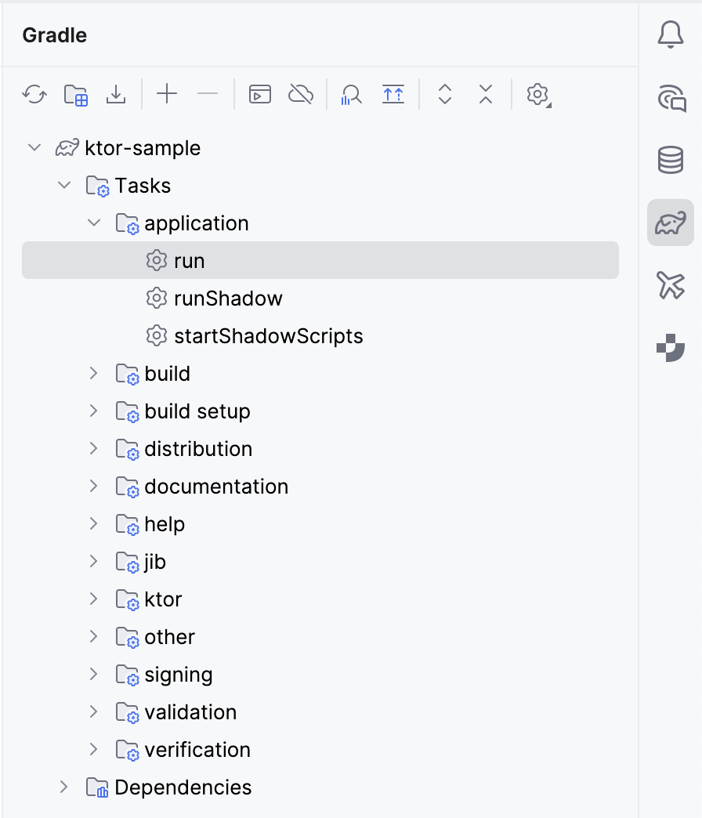The width and height of the screenshot is (702, 818).
Task: Download sources for the project
Action: click(116, 94)
